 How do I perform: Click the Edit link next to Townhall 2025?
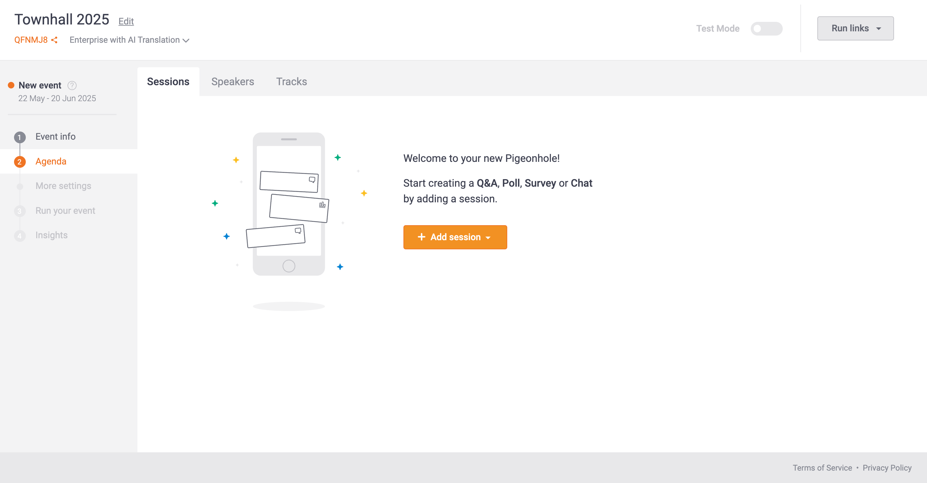[x=126, y=21]
